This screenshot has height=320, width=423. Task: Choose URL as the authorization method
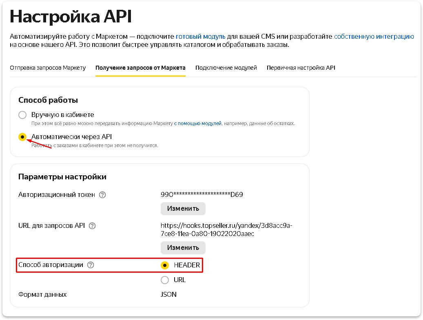[165, 280]
